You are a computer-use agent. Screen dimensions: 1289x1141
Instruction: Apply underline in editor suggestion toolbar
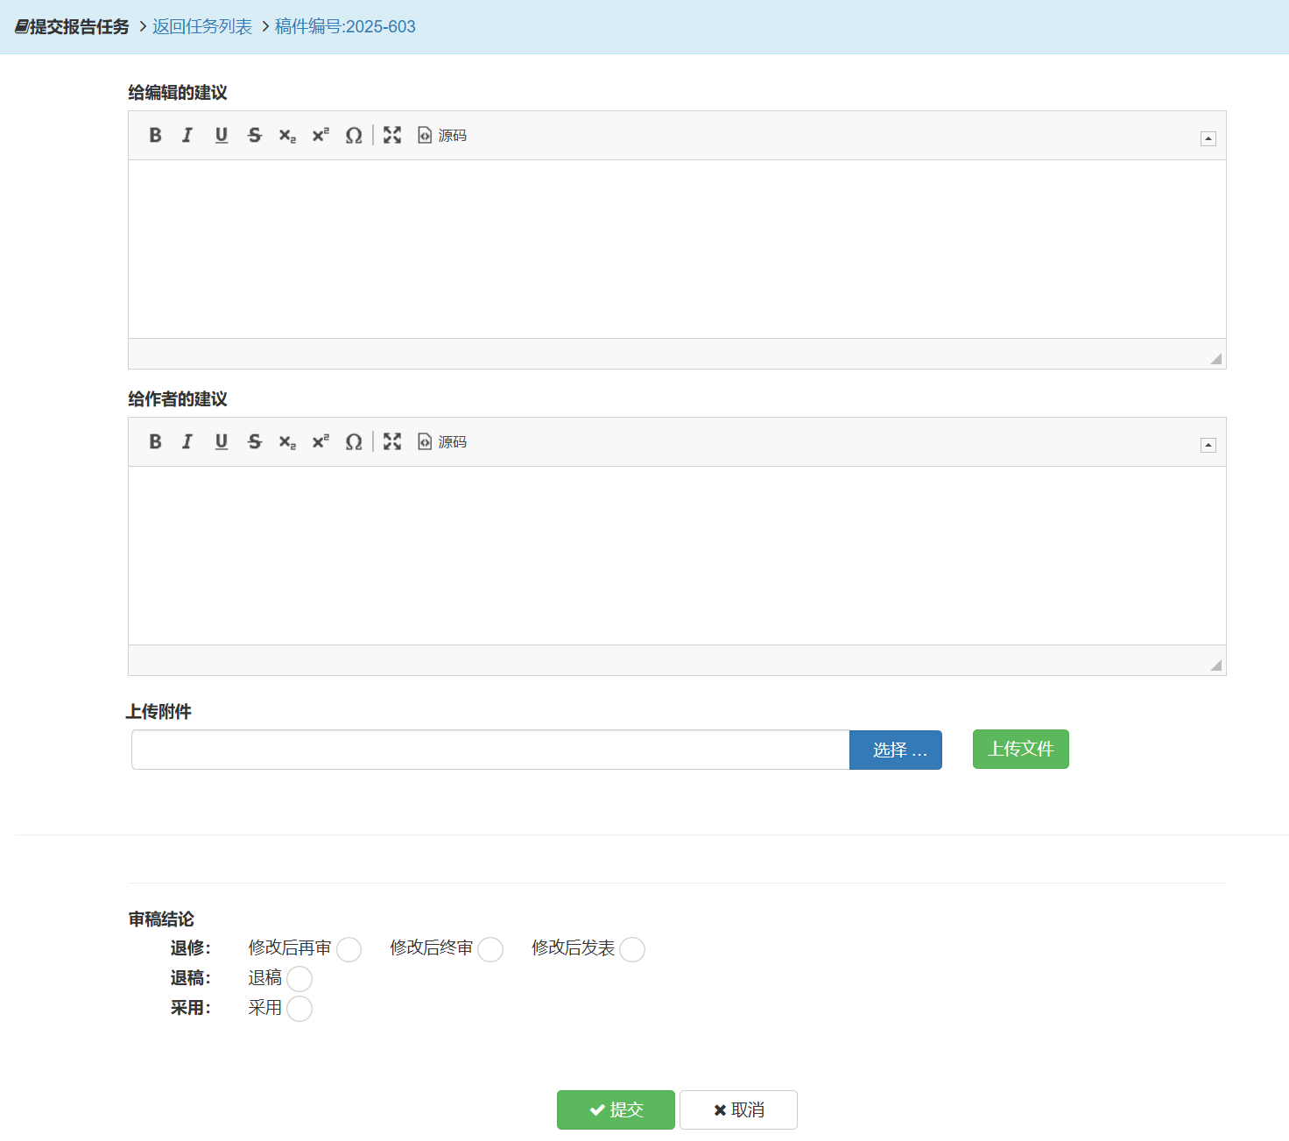pyautogui.click(x=221, y=135)
